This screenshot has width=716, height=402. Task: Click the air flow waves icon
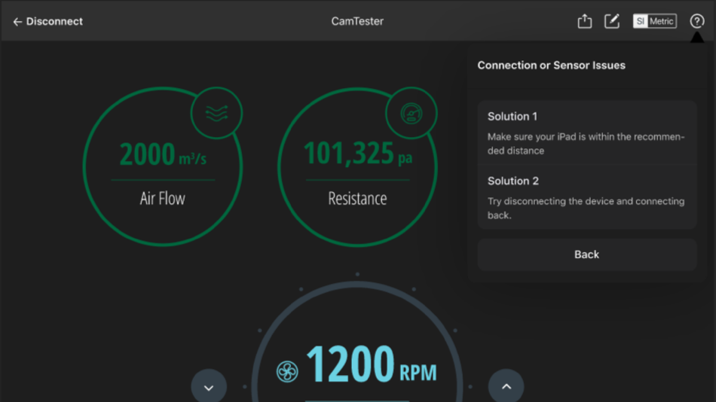point(216,113)
